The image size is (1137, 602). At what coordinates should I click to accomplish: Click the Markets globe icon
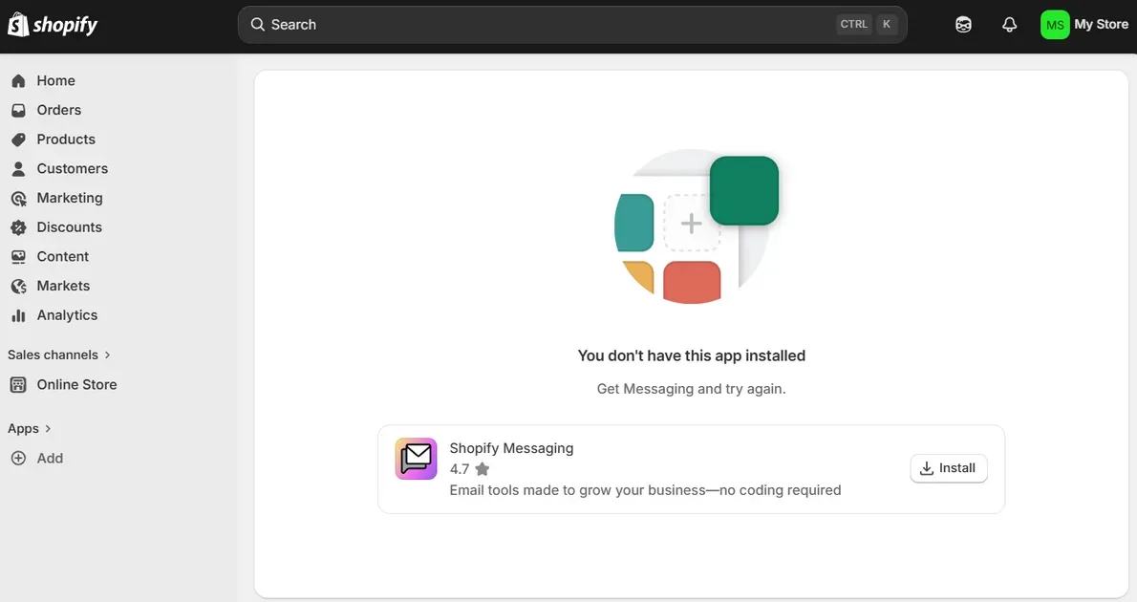19,287
